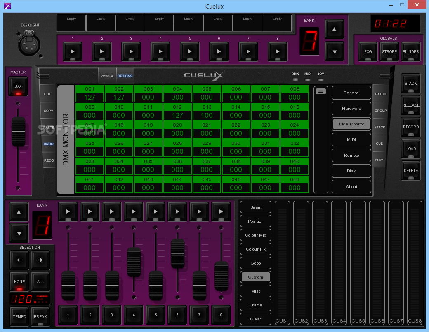Open the PLAY side tab

click(x=379, y=160)
